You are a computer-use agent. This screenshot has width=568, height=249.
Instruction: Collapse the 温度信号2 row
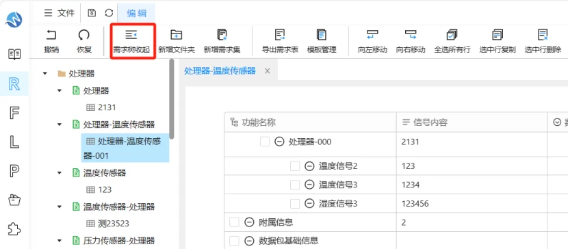coord(309,166)
